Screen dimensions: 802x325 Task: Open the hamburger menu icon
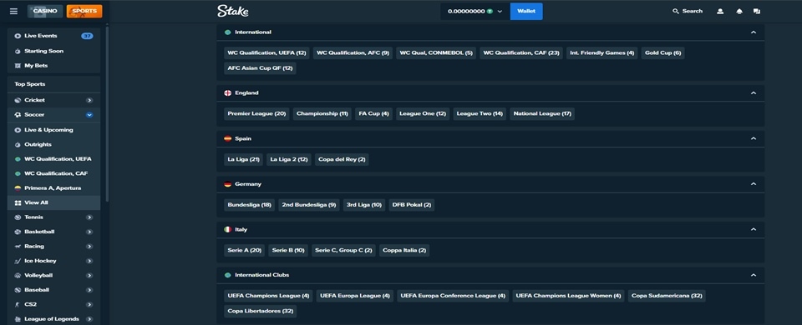tap(14, 11)
